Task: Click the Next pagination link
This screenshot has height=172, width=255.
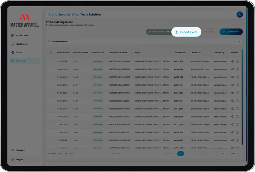Action: pyautogui.click(x=234, y=154)
